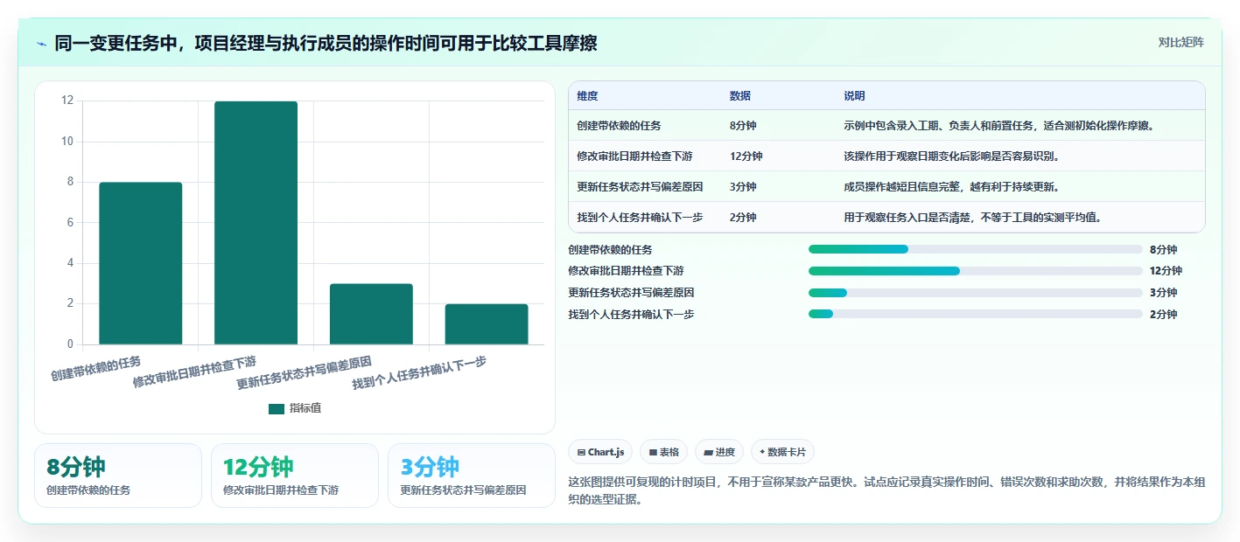The height and width of the screenshot is (542, 1240).
Task: Click the 12分钟 label next to progress bar
Action: pyautogui.click(x=1166, y=271)
